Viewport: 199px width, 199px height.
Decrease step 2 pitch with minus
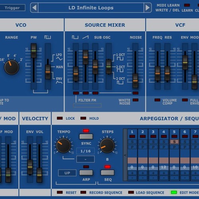click(x=143, y=178)
